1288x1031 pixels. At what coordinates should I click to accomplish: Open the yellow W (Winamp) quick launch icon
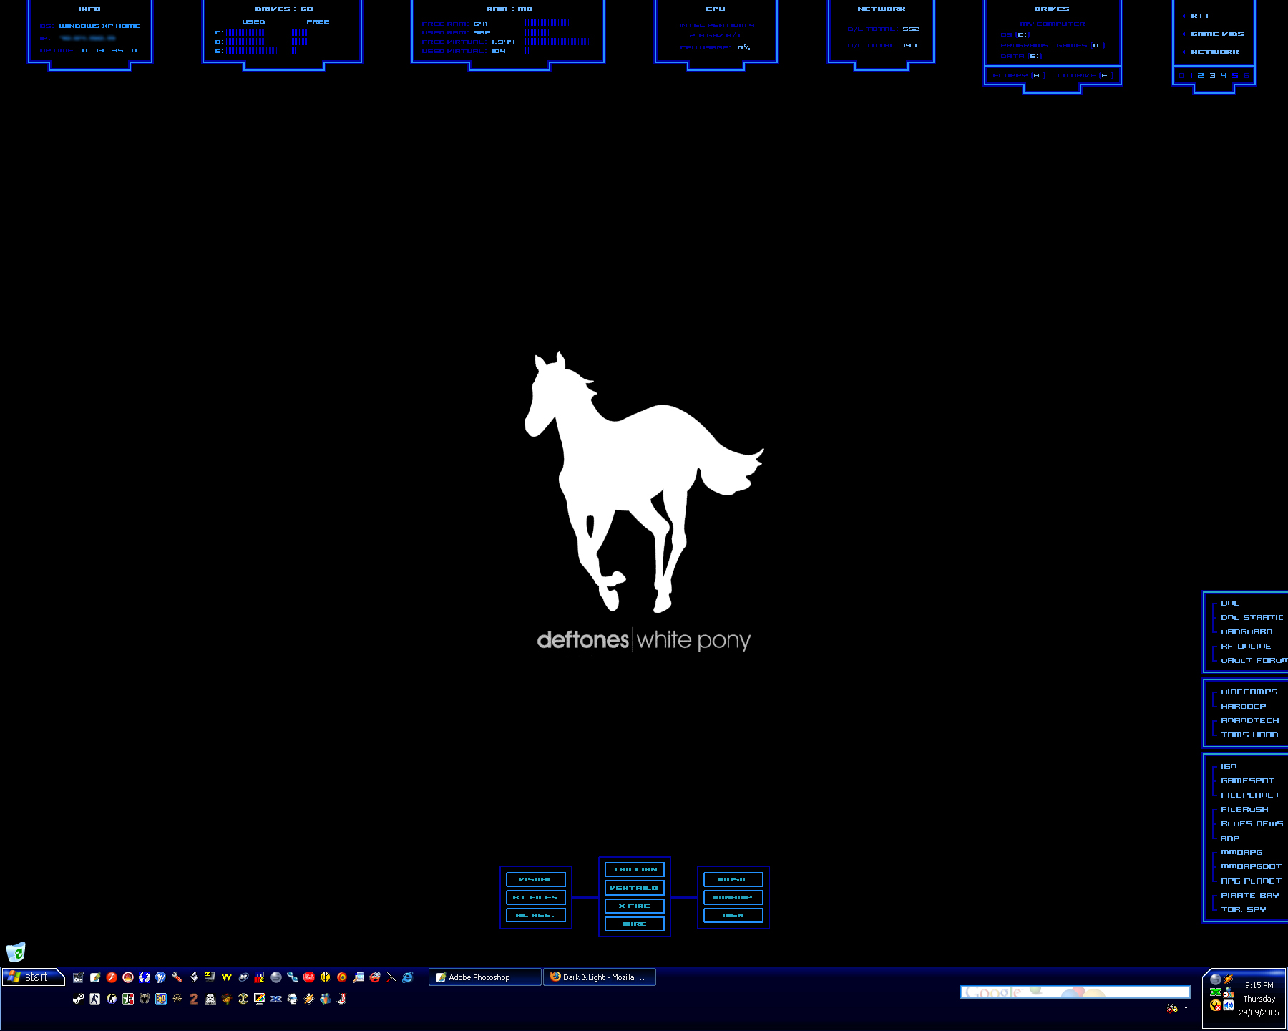(x=226, y=977)
